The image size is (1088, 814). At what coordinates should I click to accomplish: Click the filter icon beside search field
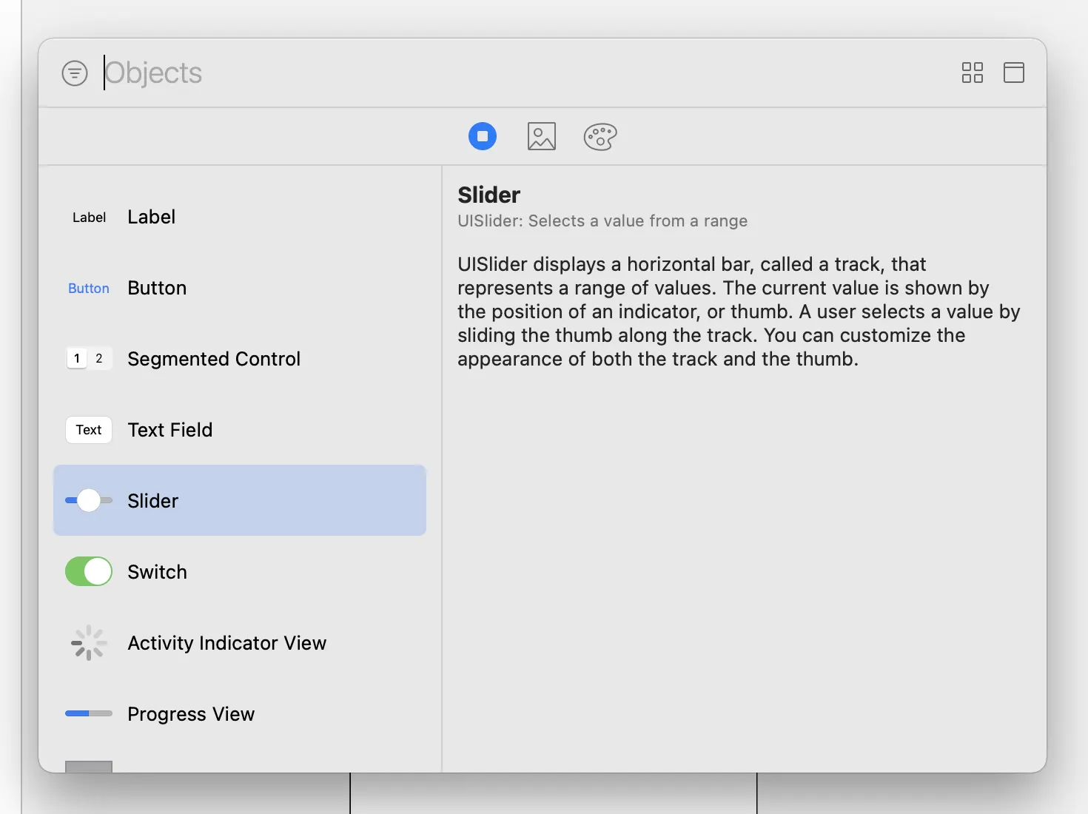75,73
